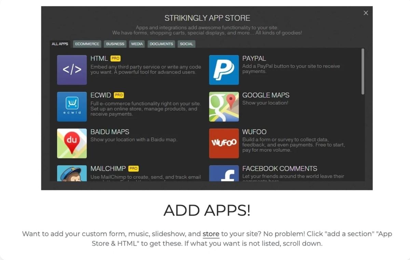
Task: Follow the underlined "store" link
Action: 211,234
